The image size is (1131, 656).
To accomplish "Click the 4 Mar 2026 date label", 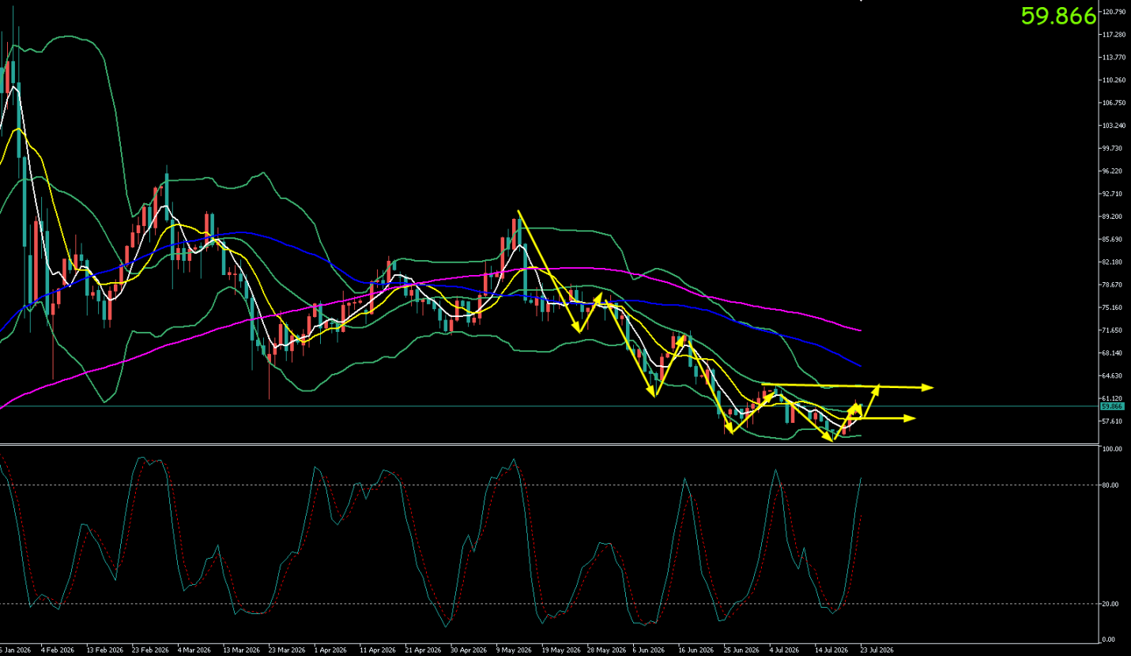I will click(x=194, y=650).
